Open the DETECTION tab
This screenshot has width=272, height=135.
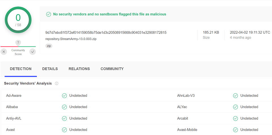tap(21, 69)
